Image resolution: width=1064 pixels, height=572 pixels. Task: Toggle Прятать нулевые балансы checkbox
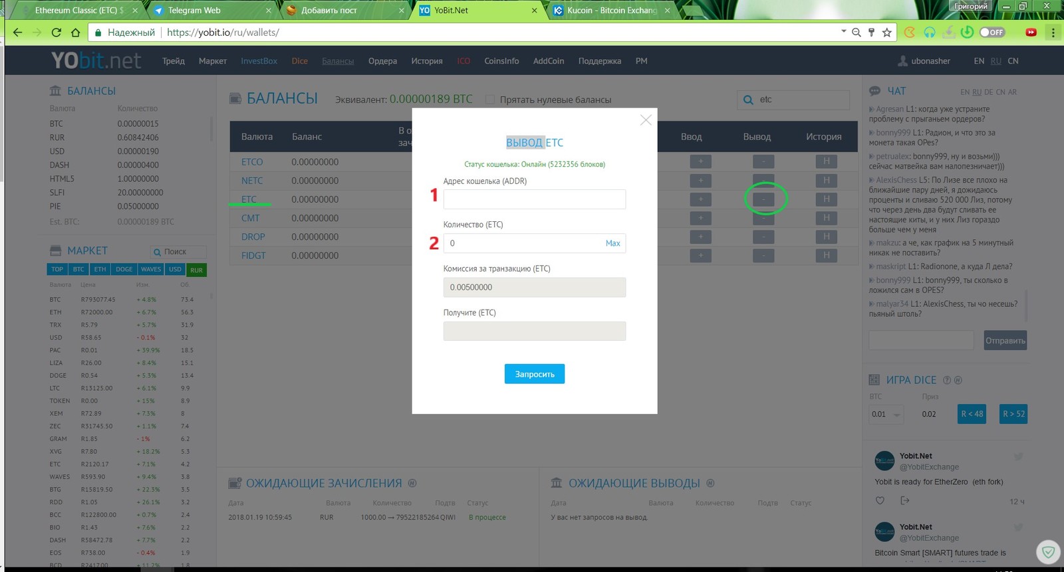[x=490, y=100]
